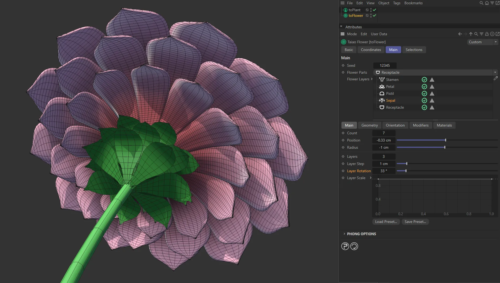Click the search icon in Attributes panel
This screenshot has height=283, width=500.
pyautogui.click(x=476, y=34)
